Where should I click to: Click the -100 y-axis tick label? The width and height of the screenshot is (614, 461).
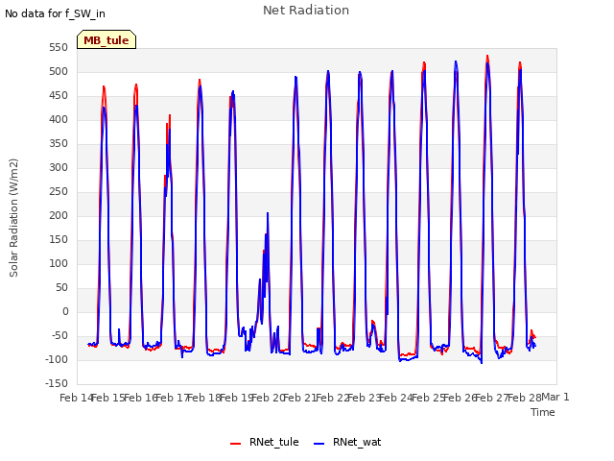[x=57, y=359]
